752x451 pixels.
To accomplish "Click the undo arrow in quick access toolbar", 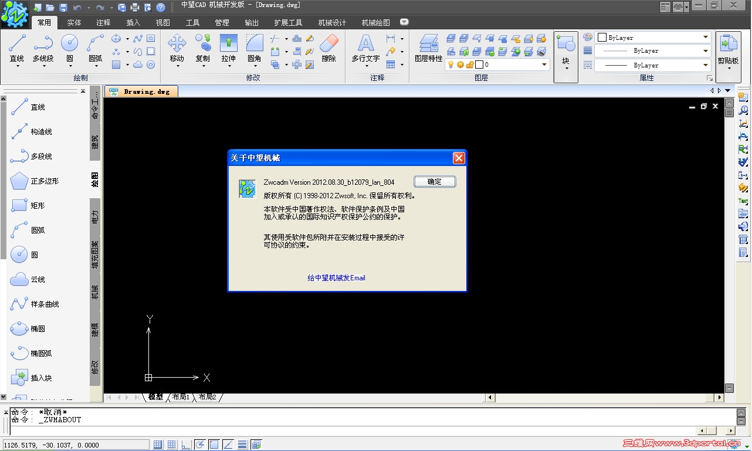I will [x=77, y=8].
